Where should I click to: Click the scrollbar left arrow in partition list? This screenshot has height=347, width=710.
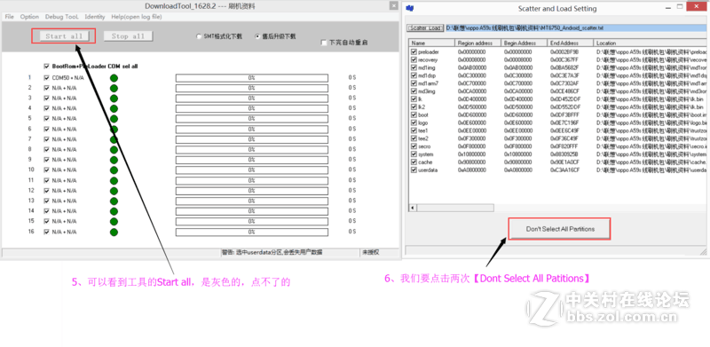413,208
